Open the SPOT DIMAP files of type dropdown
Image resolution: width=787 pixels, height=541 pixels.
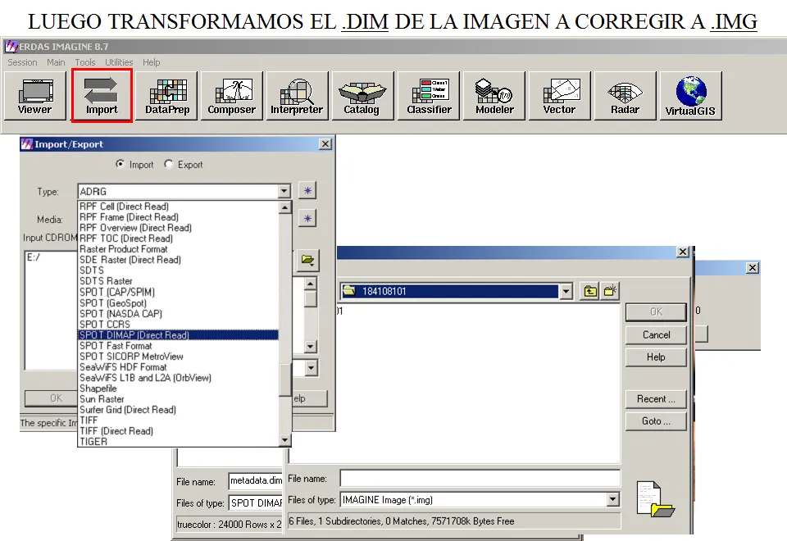click(x=256, y=502)
